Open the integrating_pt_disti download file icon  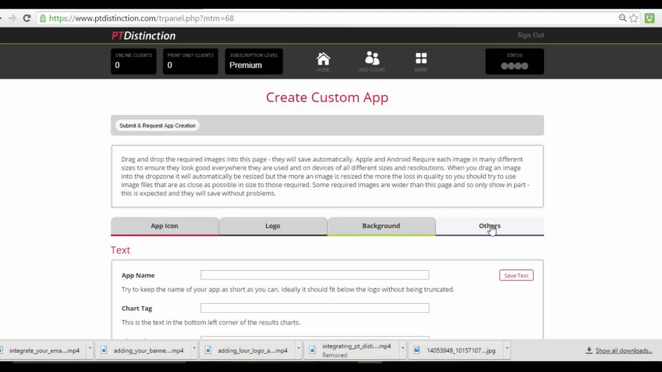(312, 350)
